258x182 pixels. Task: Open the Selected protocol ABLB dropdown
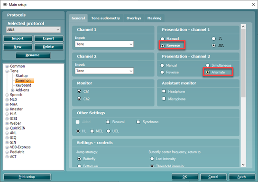[x=33, y=30]
